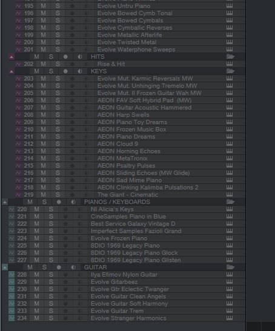Click the instrument icon on AEON Harp Swells
The height and width of the screenshot is (331, 275).
(230, 115)
